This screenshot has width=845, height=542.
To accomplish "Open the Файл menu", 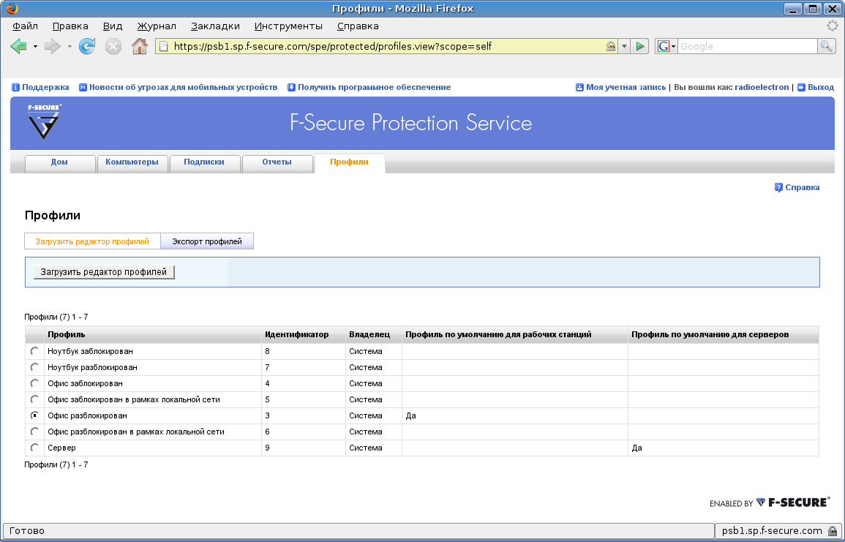I will tap(25, 26).
